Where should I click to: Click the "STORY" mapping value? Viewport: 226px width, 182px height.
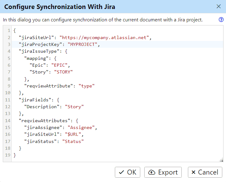click(63, 72)
